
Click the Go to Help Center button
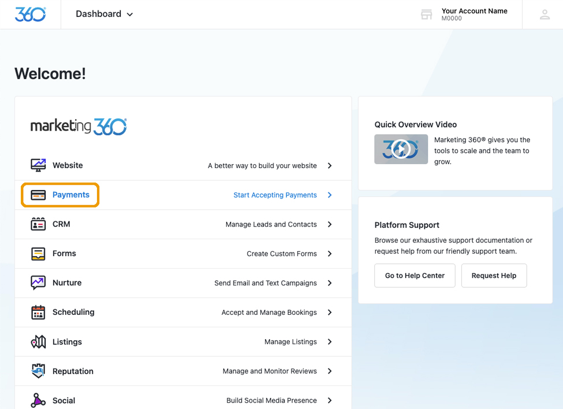[415, 276]
